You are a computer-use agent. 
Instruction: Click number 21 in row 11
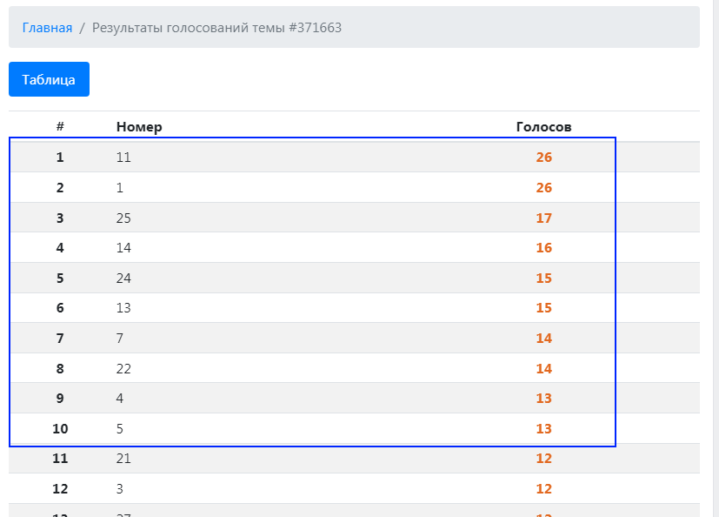click(x=123, y=459)
